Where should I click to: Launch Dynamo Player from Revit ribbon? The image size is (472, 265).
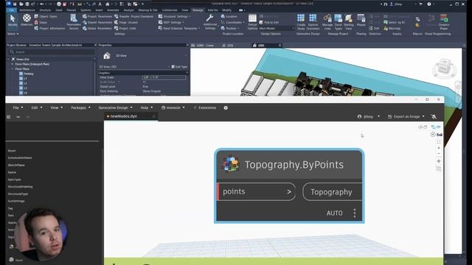point(444,22)
